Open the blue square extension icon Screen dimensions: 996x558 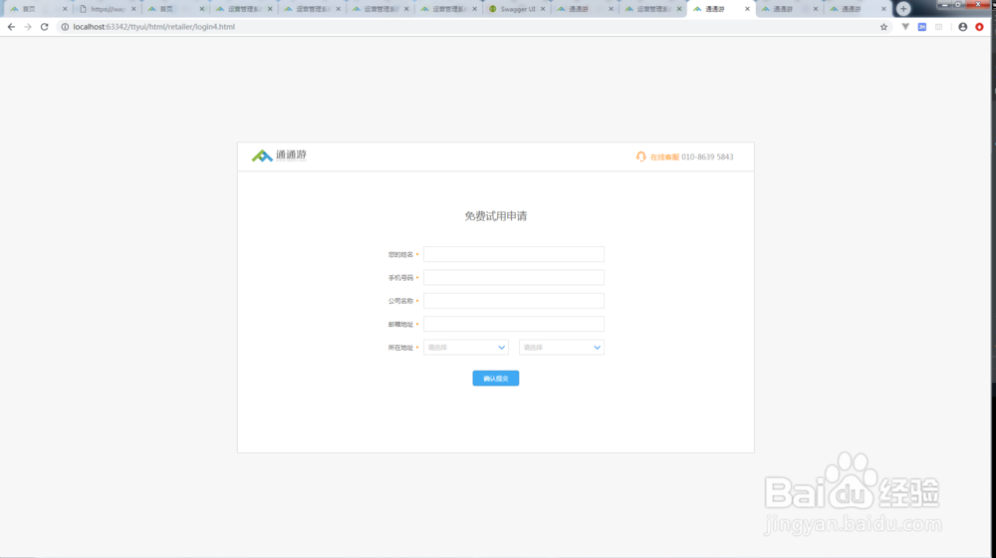tap(922, 27)
